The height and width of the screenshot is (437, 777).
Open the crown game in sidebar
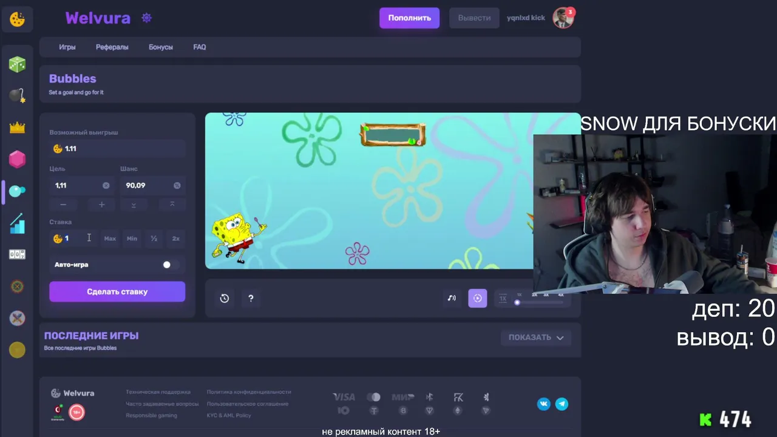[17, 127]
